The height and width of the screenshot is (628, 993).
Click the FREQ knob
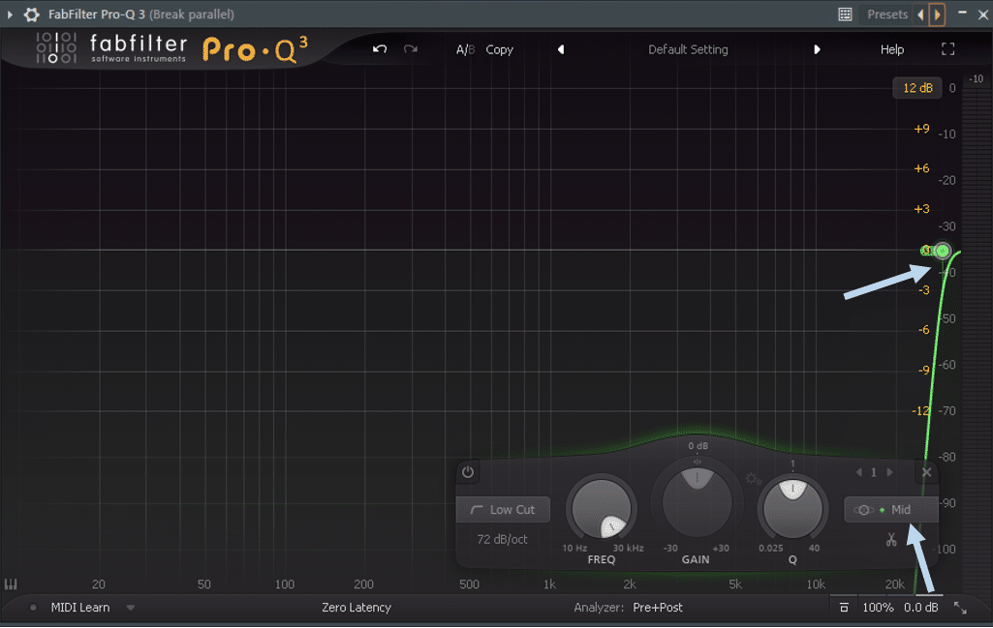tap(601, 509)
